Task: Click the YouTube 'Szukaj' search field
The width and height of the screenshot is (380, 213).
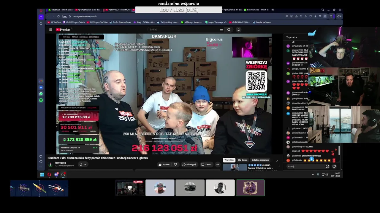Action: point(184,30)
